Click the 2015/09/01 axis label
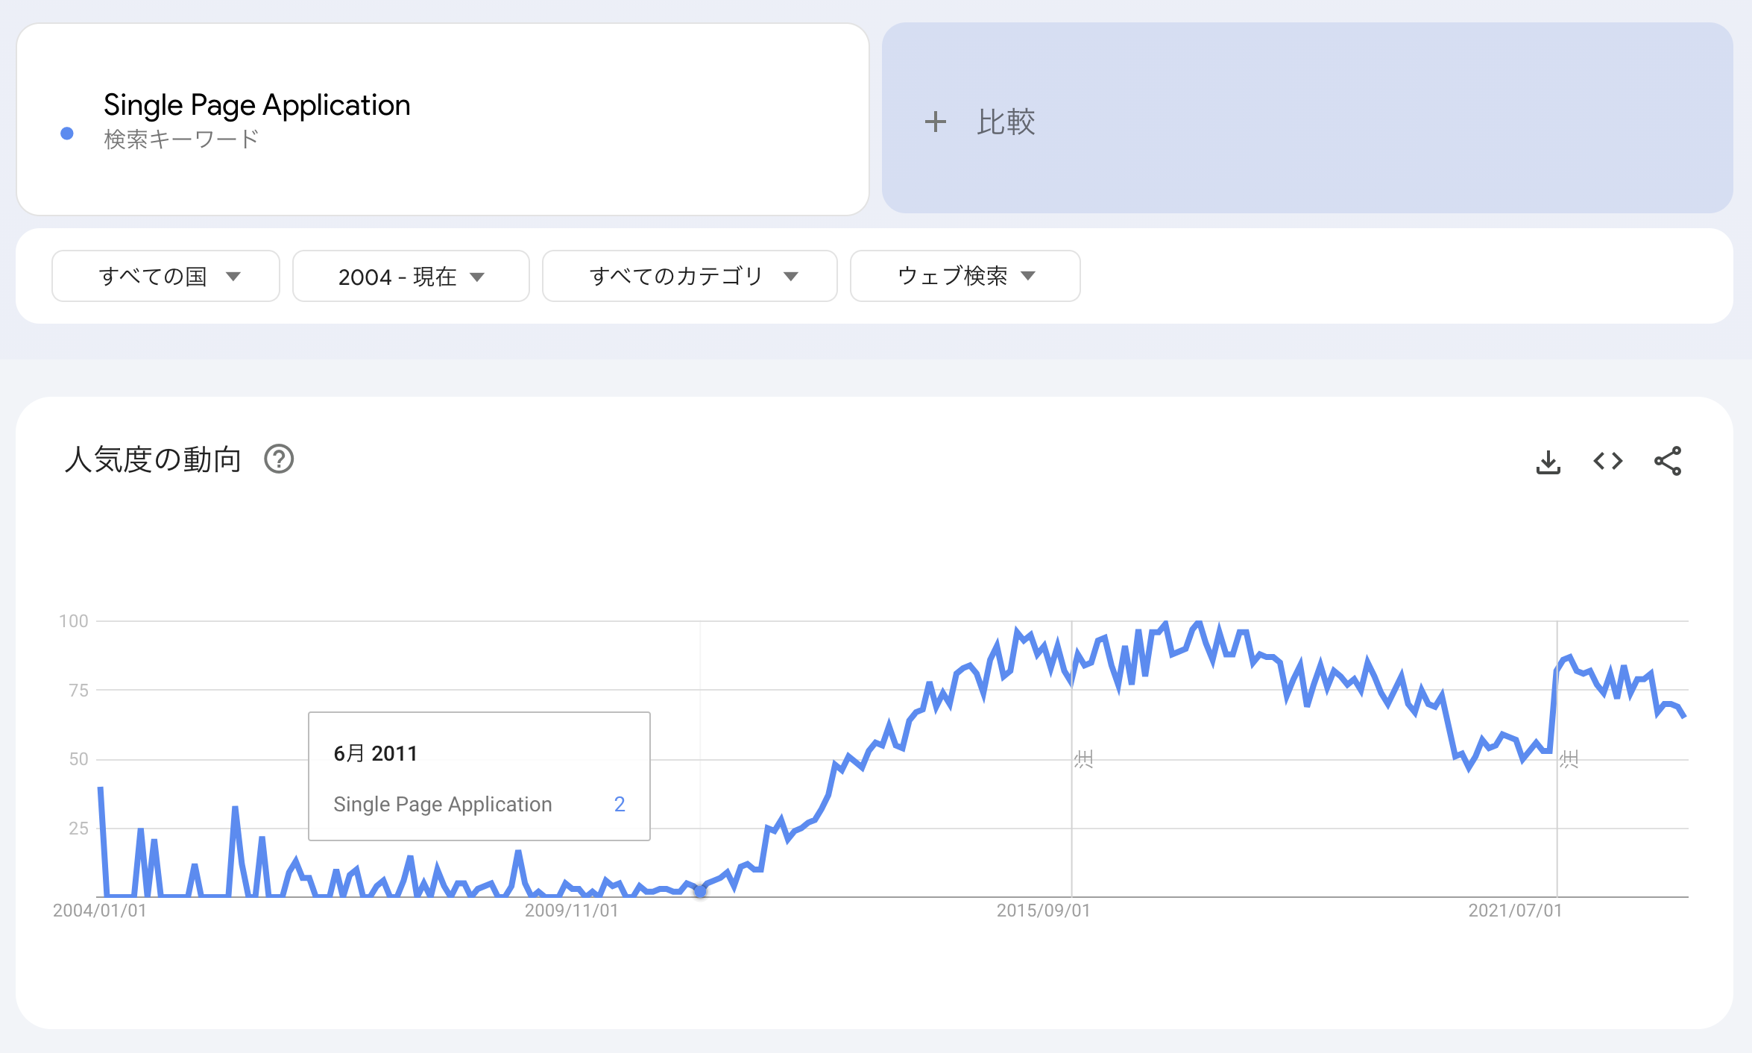Viewport: 1752px width, 1053px height. click(1042, 910)
